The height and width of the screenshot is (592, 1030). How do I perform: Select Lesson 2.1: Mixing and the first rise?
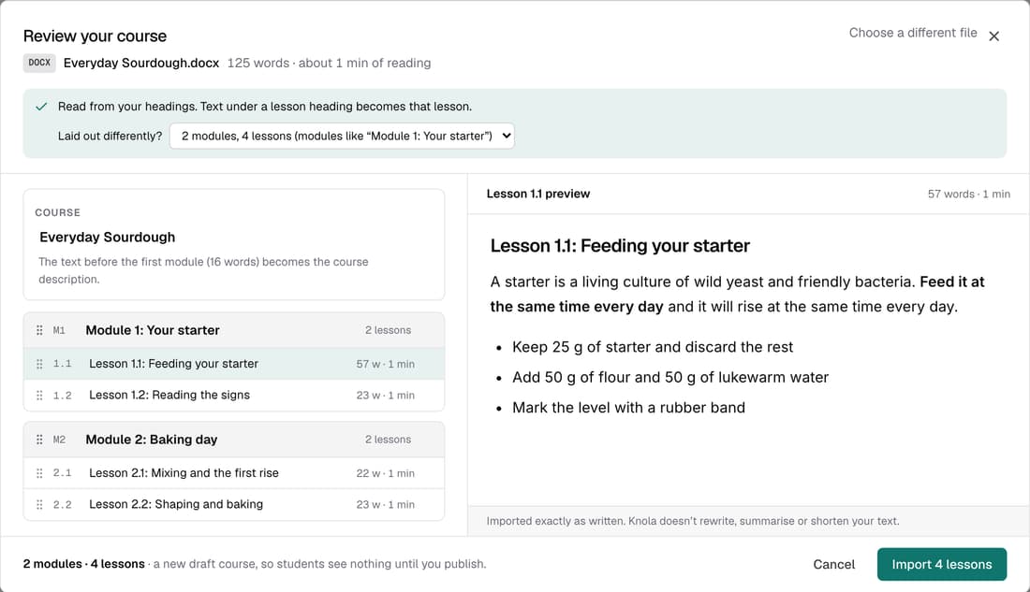click(x=234, y=473)
